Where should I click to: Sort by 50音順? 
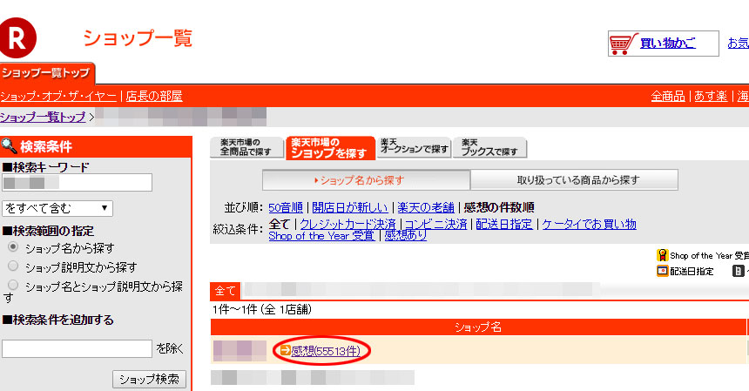[x=285, y=207]
